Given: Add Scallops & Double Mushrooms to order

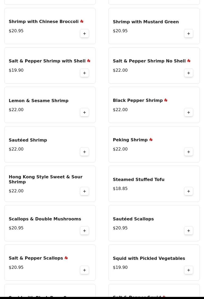Looking at the screenshot, I should click(85, 231).
